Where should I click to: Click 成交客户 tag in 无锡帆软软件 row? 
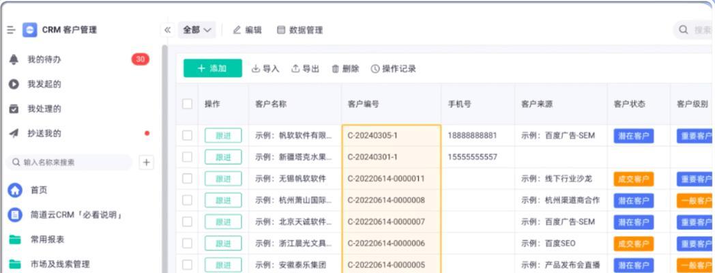tap(633, 179)
